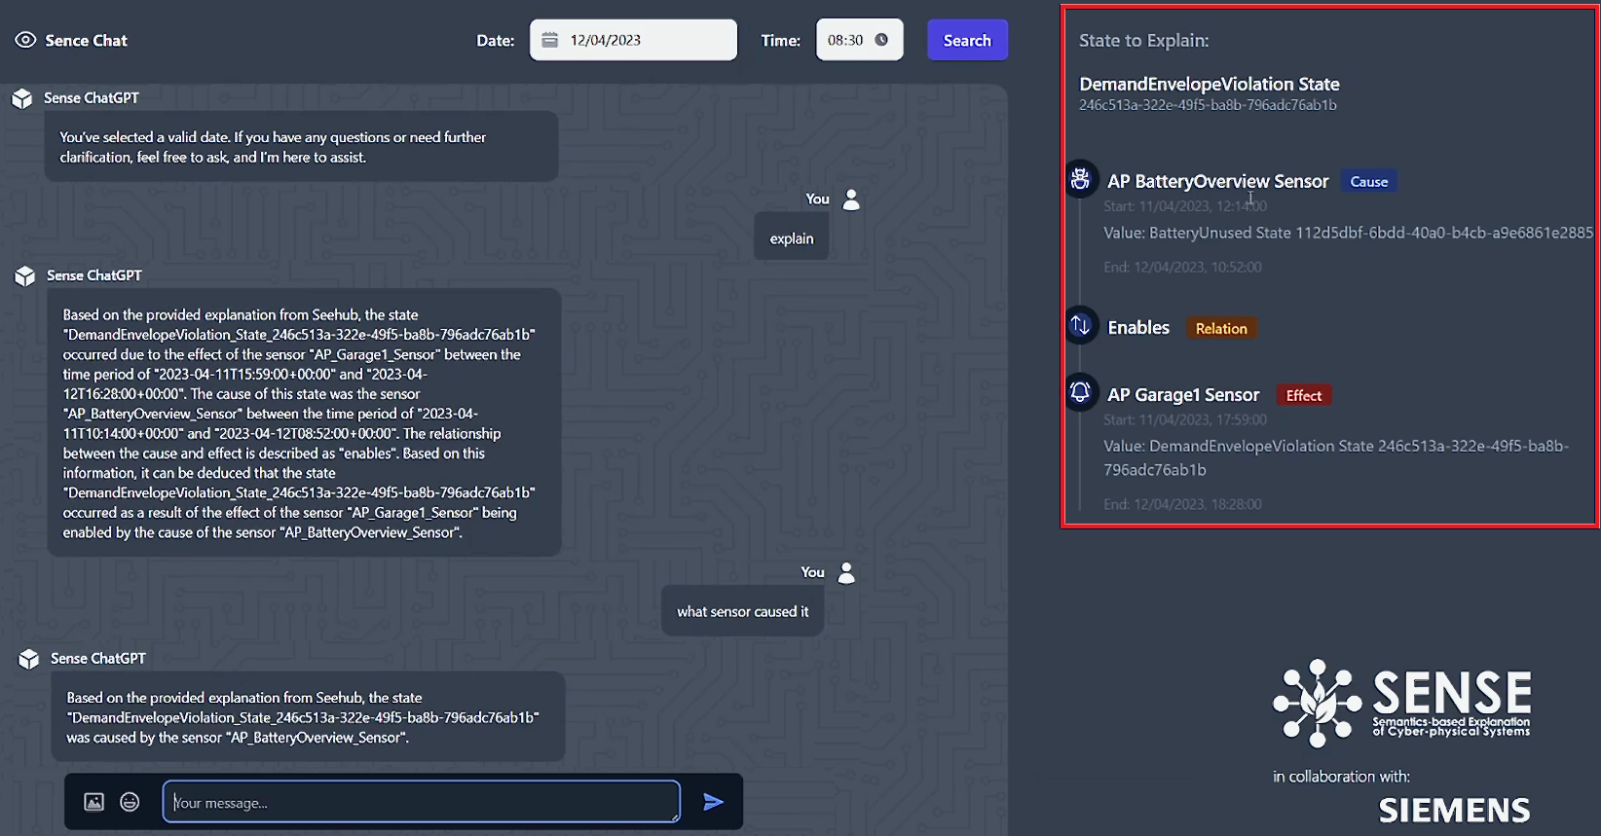Click the Sence Chat eye logo icon

coord(25,40)
